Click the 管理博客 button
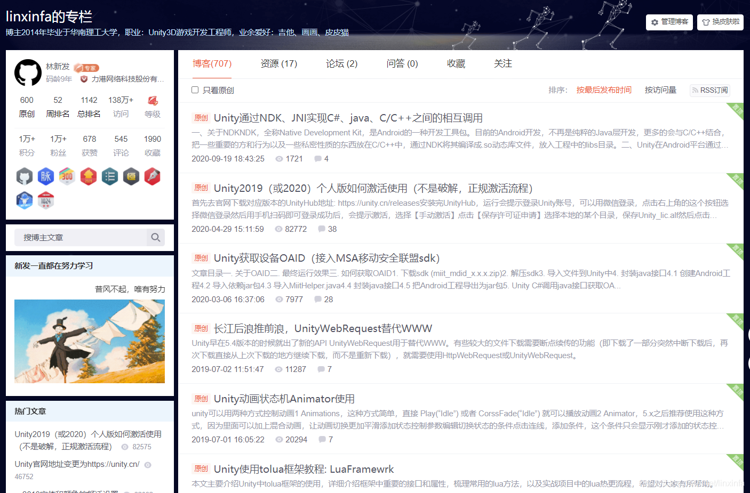This screenshot has width=750, height=493. pos(669,22)
